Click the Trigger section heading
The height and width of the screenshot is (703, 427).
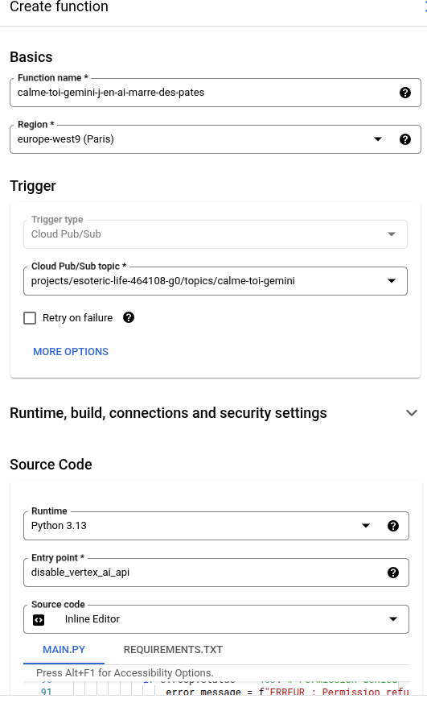point(33,185)
